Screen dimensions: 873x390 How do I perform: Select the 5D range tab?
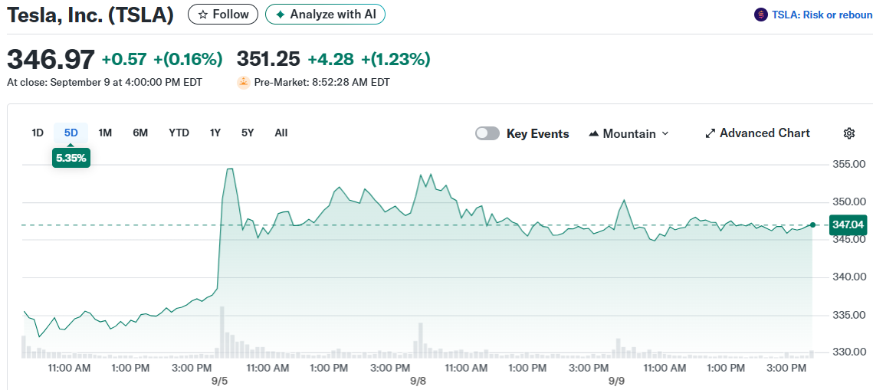[71, 133]
